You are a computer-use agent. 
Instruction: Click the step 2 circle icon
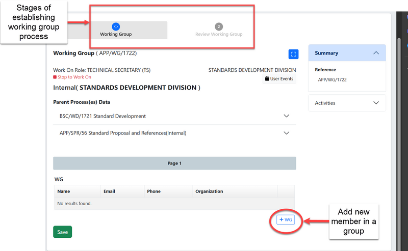point(219,26)
